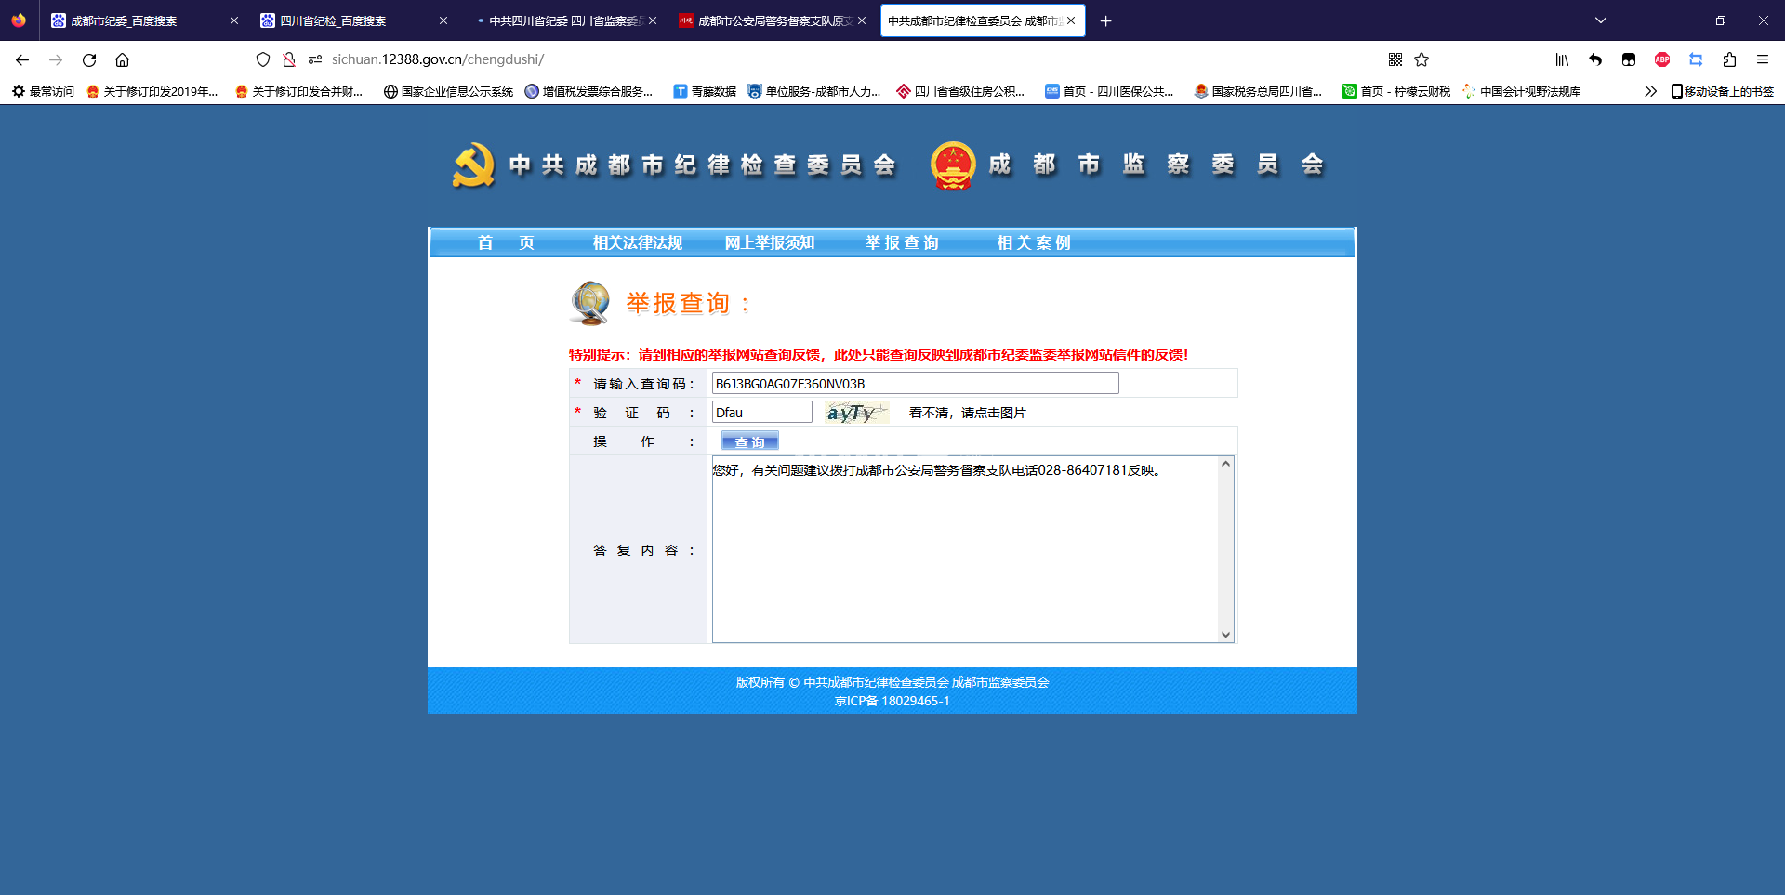The height and width of the screenshot is (895, 1785).
Task: Open the 相关法律法规 navigation menu item
Action: tap(638, 243)
